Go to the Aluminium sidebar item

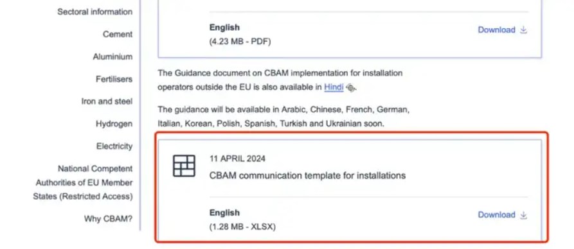pyautogui.click(x=112, y=56)
